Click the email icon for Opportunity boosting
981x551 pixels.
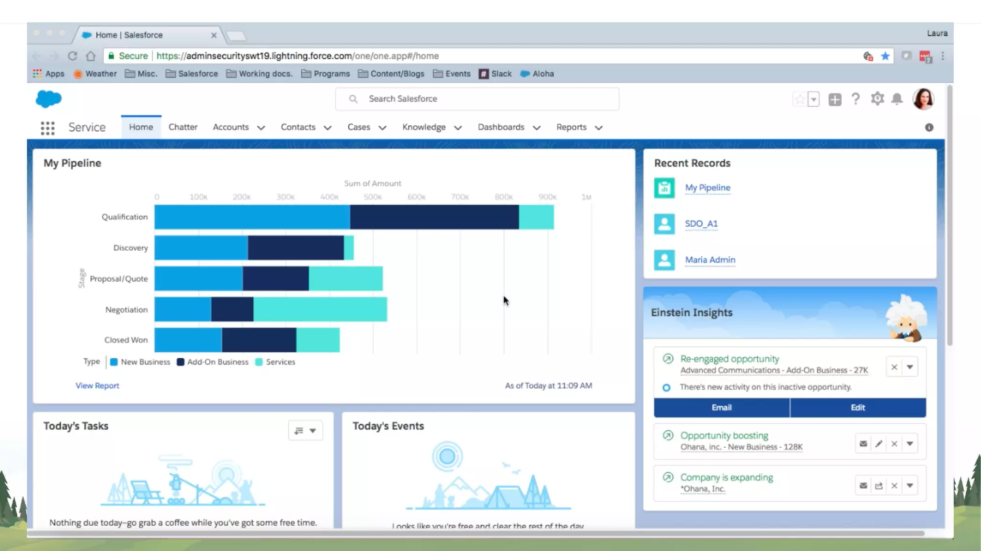(863, 444)
